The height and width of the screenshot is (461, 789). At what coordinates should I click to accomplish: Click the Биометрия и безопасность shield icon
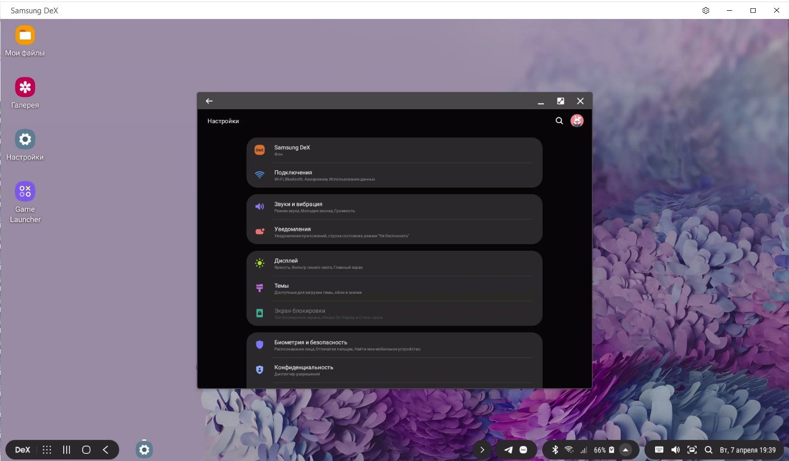[x=260, y=345]
